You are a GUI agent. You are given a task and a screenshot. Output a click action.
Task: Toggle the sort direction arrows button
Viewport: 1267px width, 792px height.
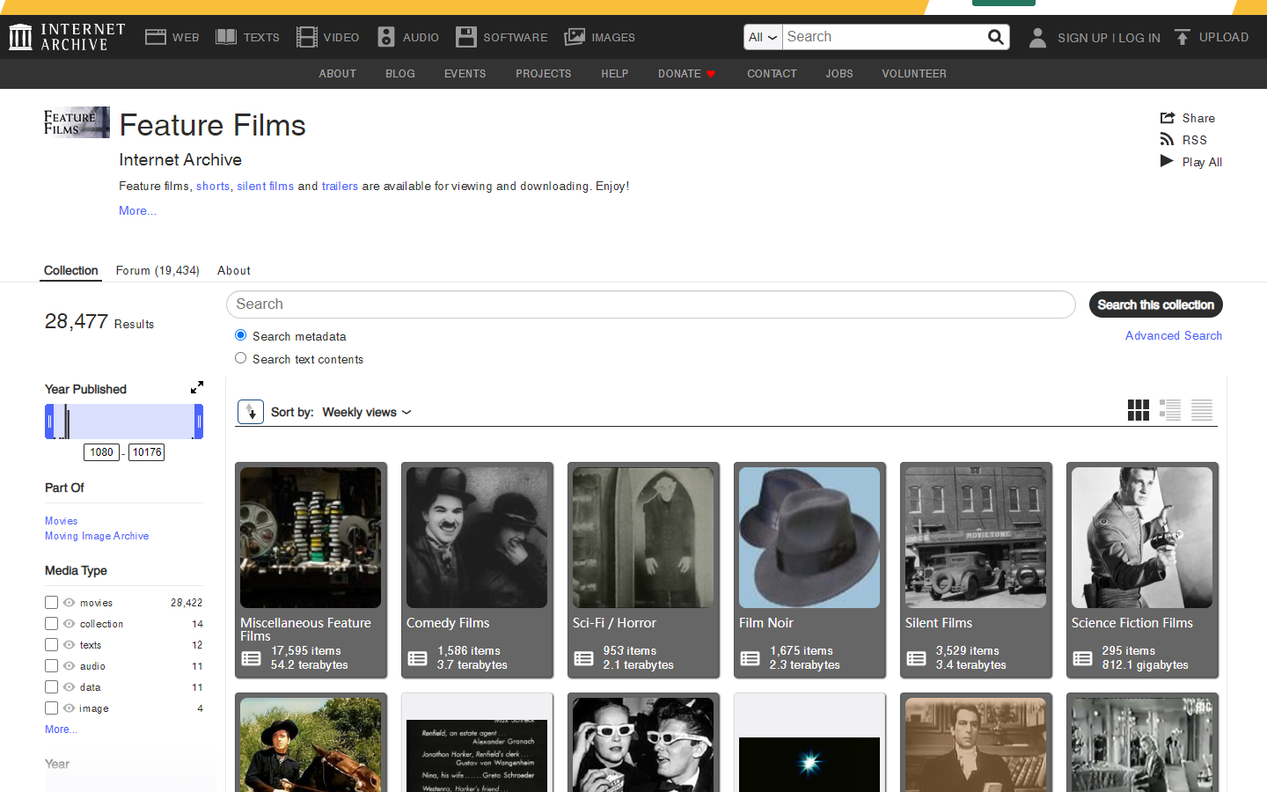[251, 412]
